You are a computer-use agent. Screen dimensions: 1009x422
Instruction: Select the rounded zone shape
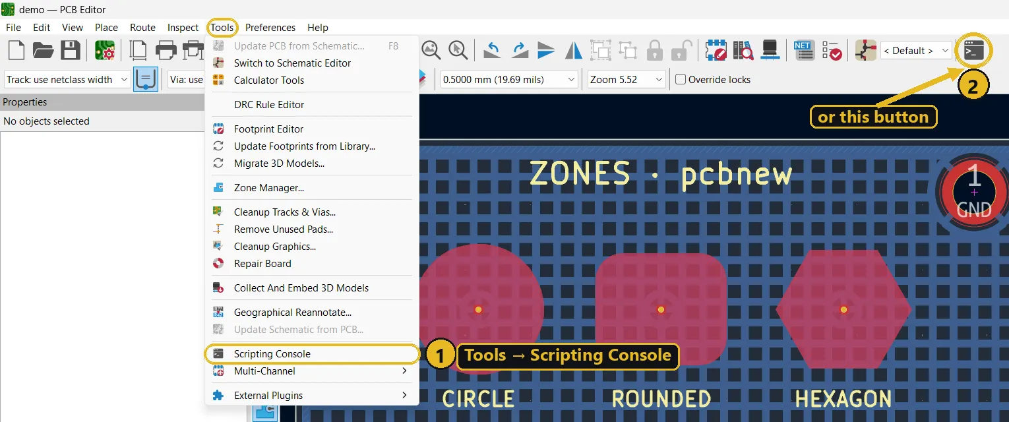pyautogui.click(x=661, y=309)
